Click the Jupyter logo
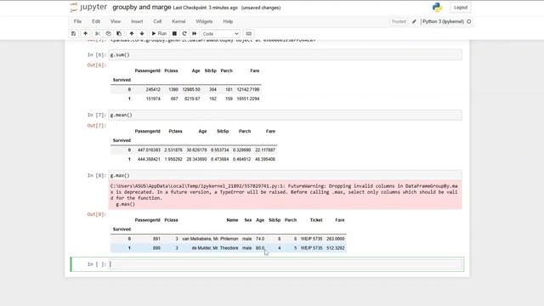 [x=88, y=8]
